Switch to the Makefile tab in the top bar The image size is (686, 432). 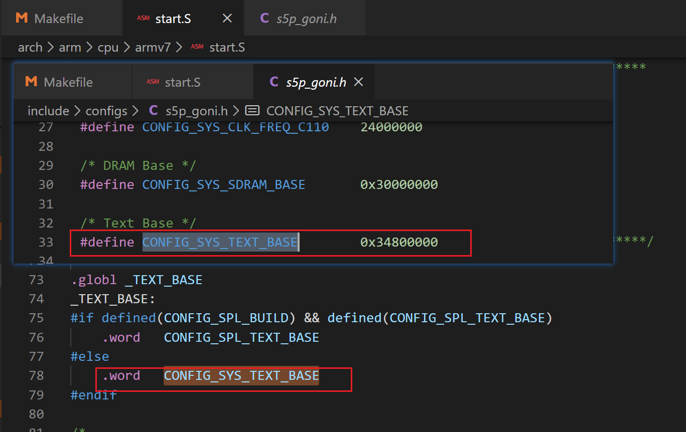click(x=62, y=19)
